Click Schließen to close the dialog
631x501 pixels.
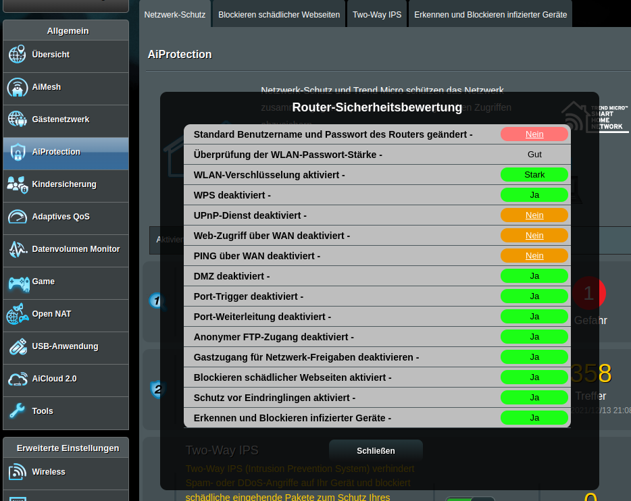tap(376, 451)
